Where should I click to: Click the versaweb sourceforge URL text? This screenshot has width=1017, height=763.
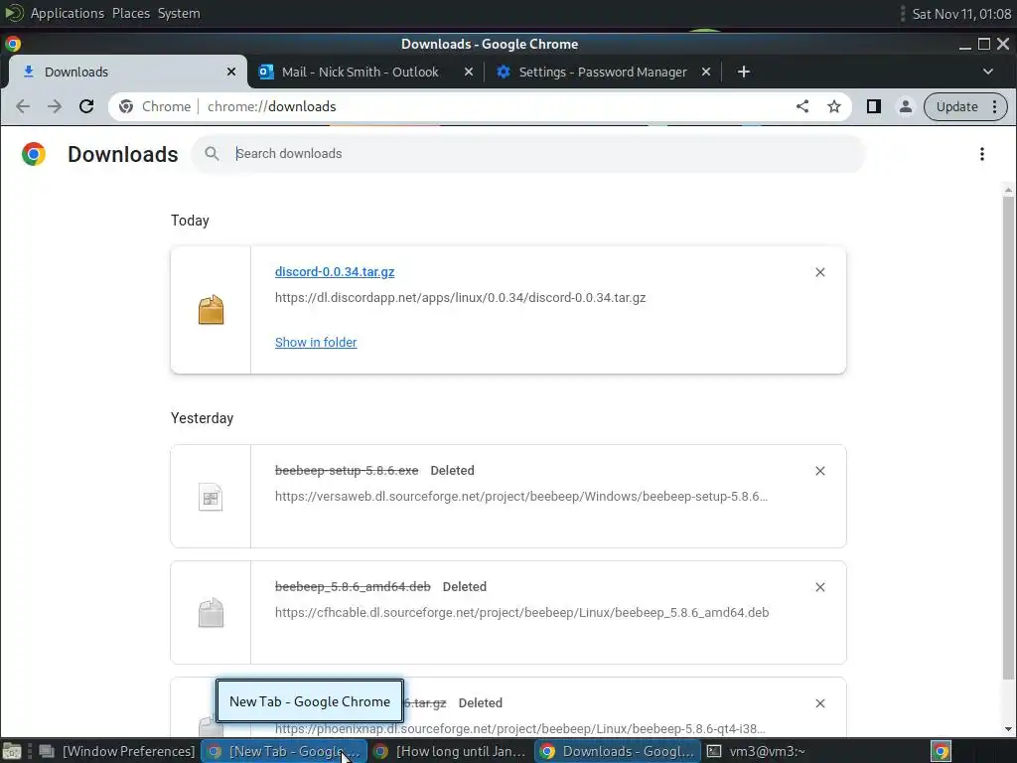(x=520, y=497)
